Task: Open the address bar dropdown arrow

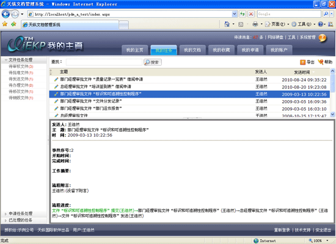Action: [235, 14]
